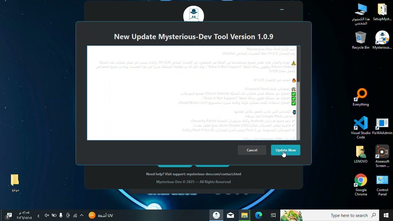Open the mysterious-dev.com/contact.html support link
393x221 pixels.
(214, 174)
